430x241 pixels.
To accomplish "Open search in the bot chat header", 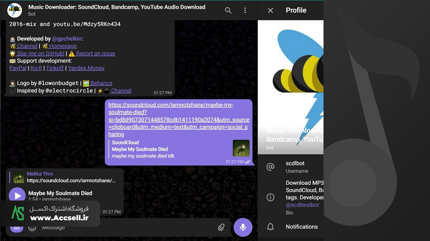I will [228, 10].
